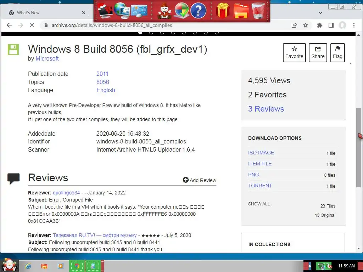Click the Flag button
This screenshot has width=363, height=272.
(x=337, y=53)
